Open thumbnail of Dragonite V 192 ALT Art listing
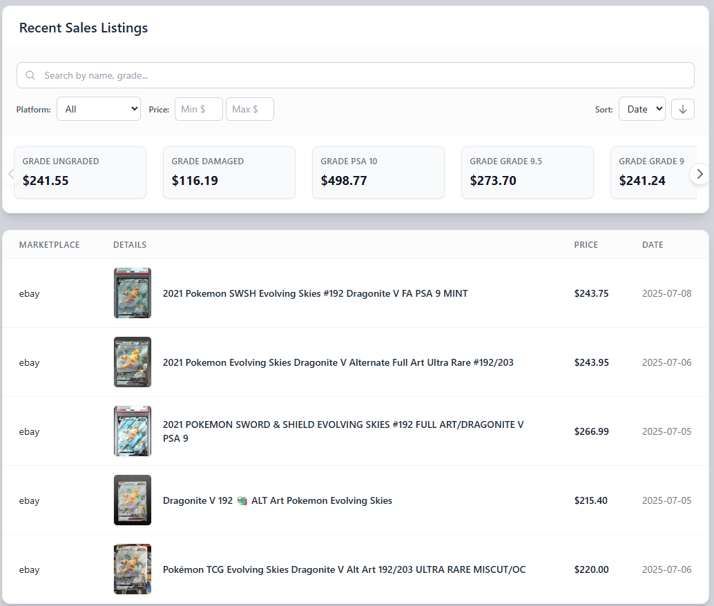This screenshot has height=606, width=714. (133, 500)
